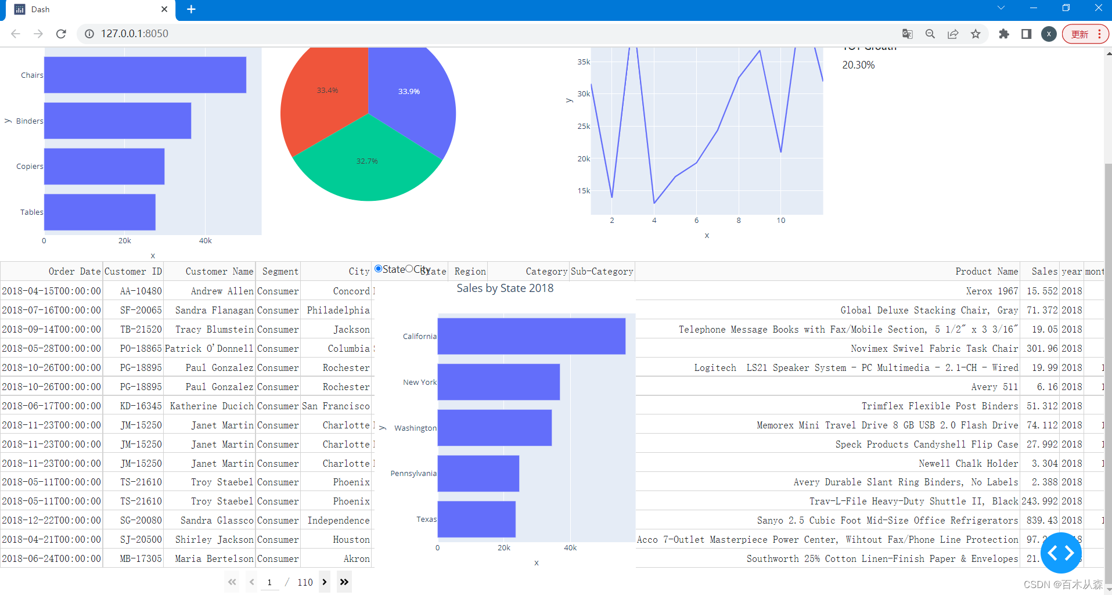Select the Avery 511 product cell
This screenshot has width=1112, height=595.
(827, 387)
